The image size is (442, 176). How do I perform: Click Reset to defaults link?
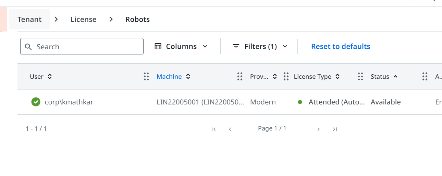(x=341, y=47)
